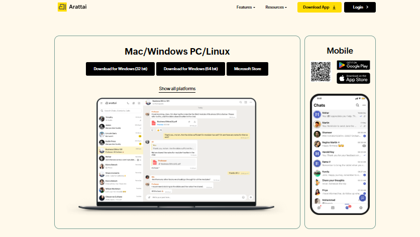
Task: Click the phone Chats preview image
Action: (x=340, y=154)
